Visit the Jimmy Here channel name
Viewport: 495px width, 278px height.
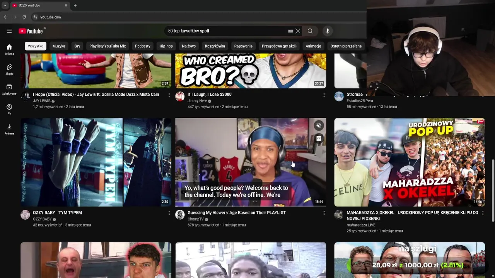coord(197,101)
